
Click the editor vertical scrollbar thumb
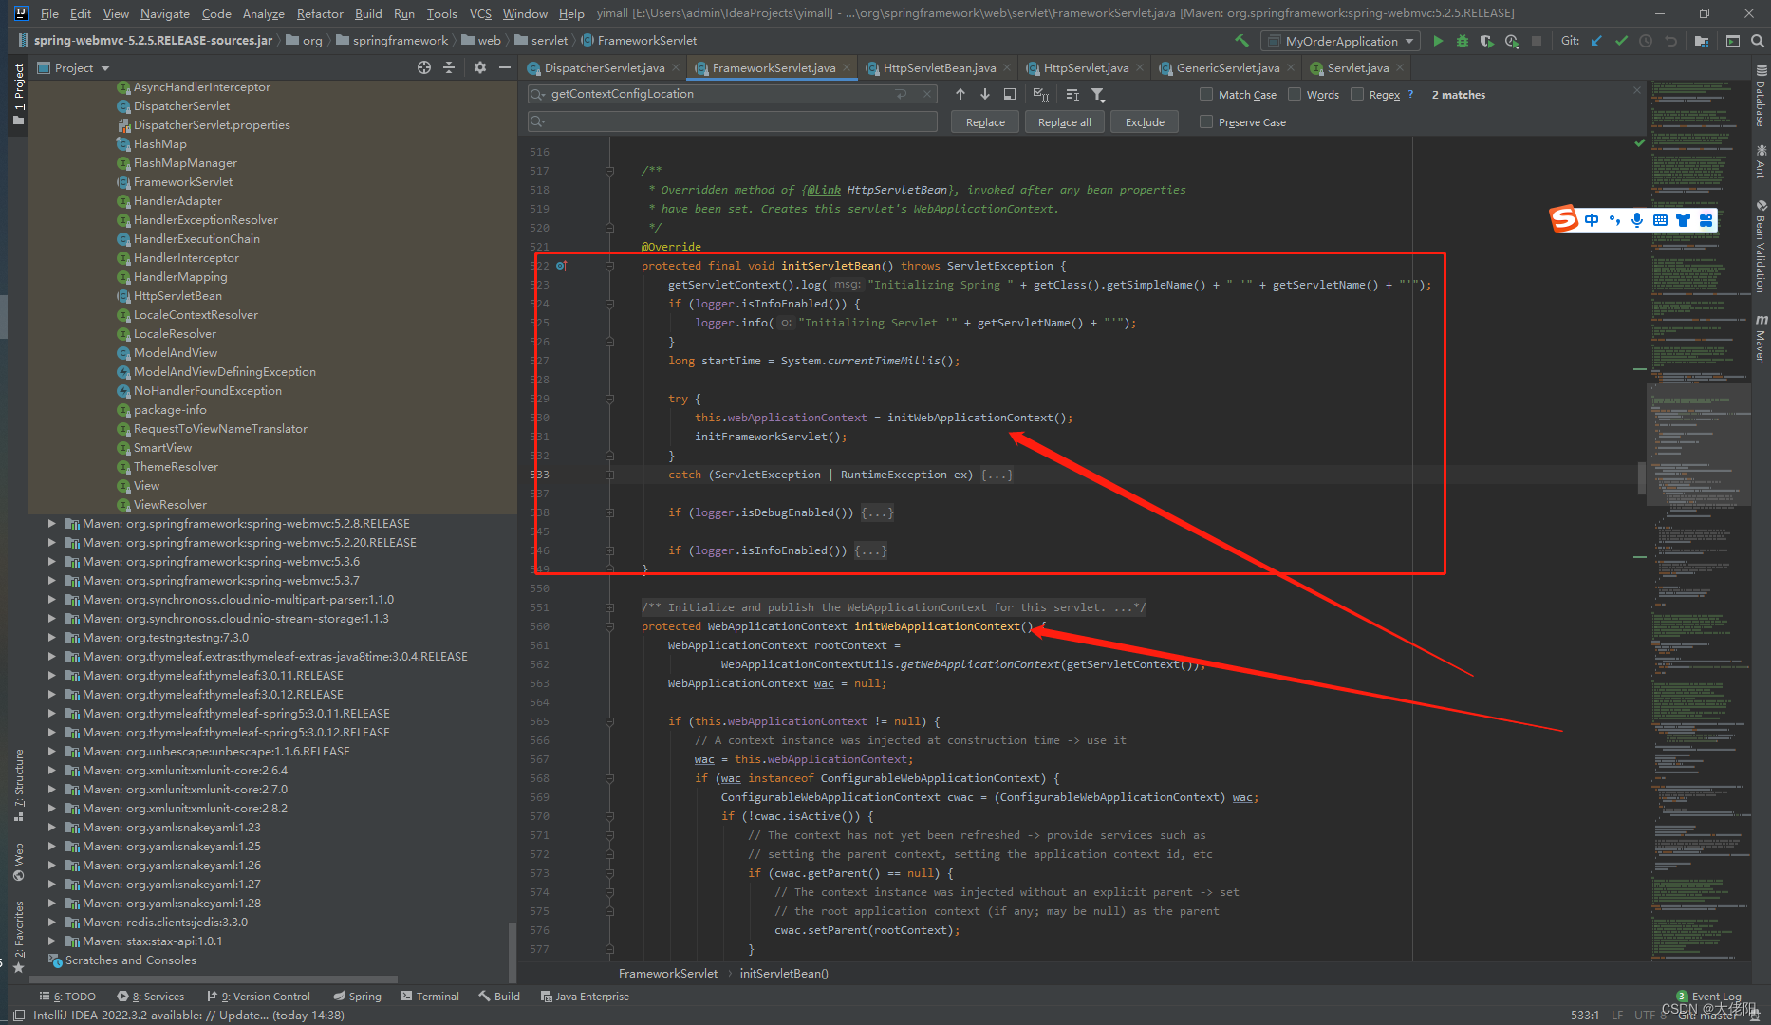(1641, 477)
